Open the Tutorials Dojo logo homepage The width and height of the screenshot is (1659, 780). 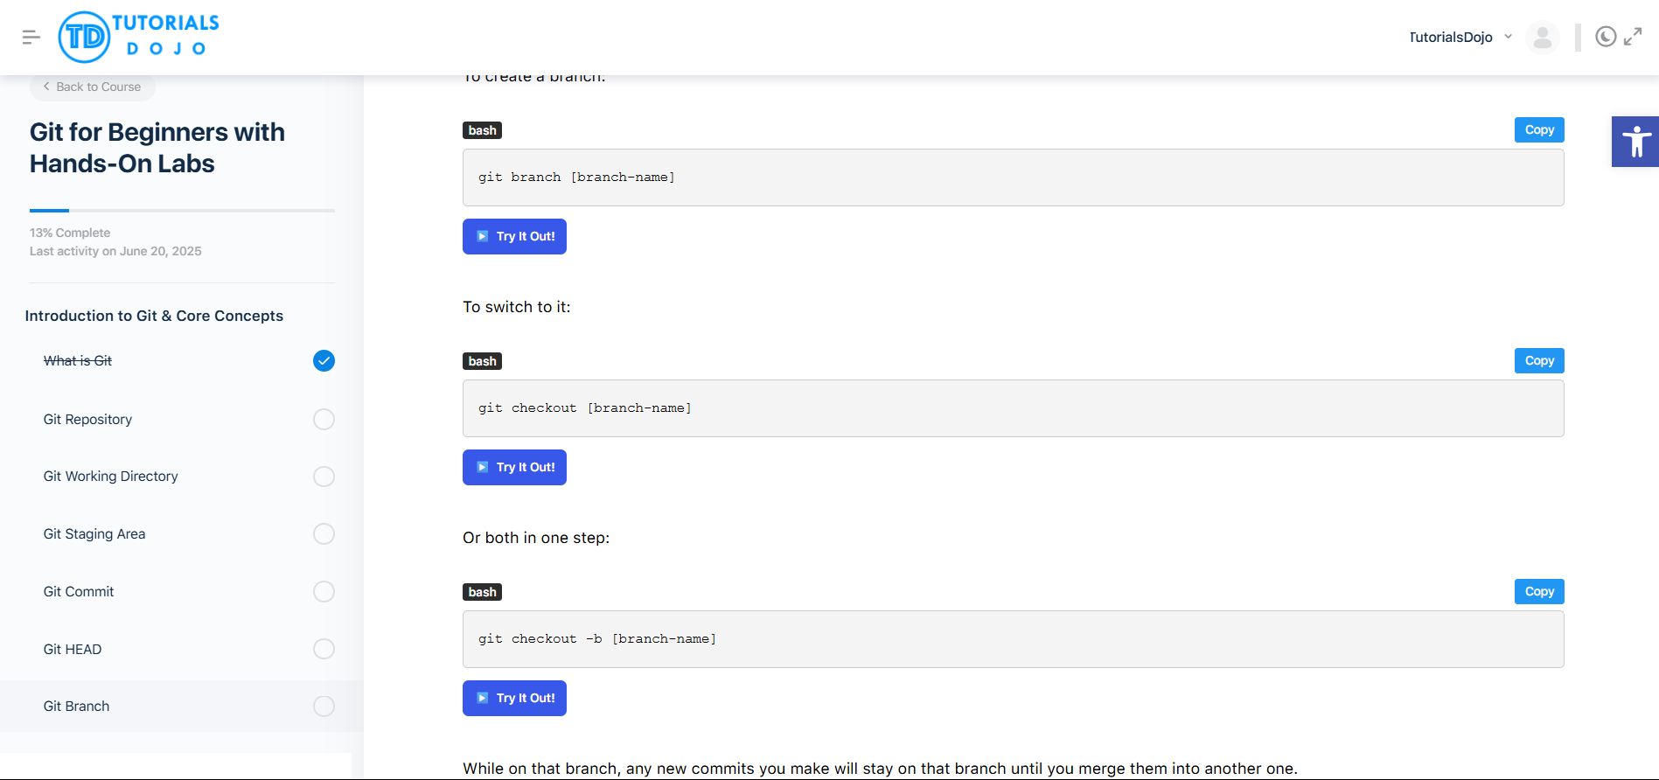(139, 37)
